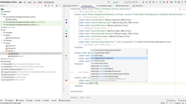
Task: Hide the project panel with minus icon
Action: click(x=60, y=6)
